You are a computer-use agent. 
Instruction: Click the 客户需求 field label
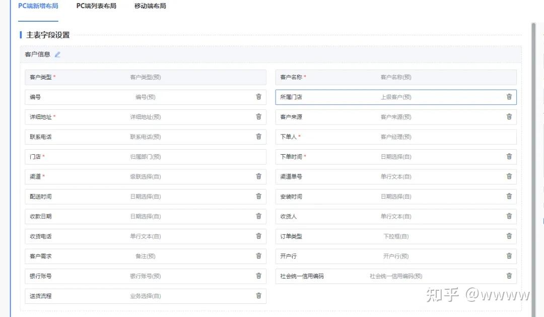click(41, 256)
